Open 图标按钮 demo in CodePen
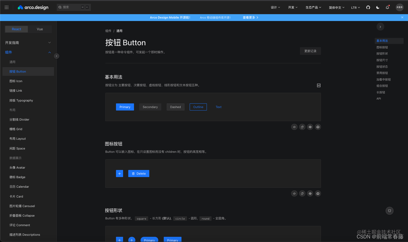The height and width of the screenshot is (242, 408). click(x=310, y=193)
